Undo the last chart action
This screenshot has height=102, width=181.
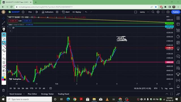pyautogui.click(x=86, y=12)
